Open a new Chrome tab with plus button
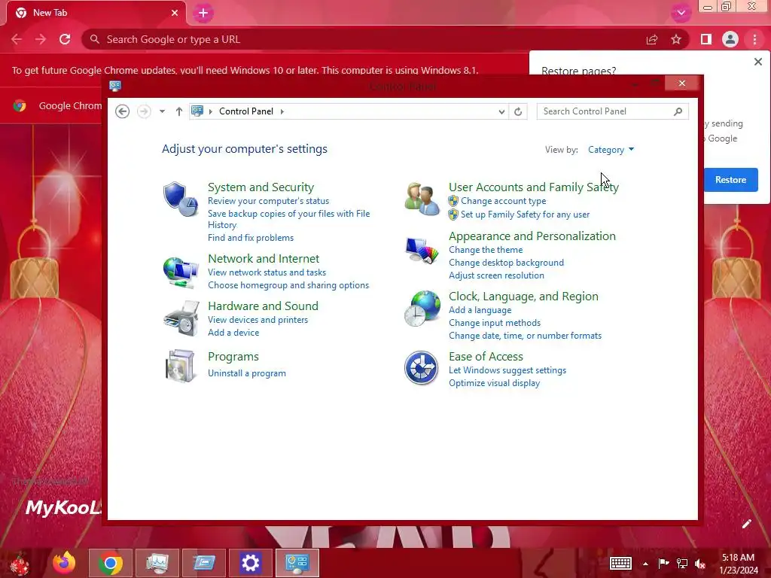This screenshot has height=578, width=771. [x=203, y=14]
